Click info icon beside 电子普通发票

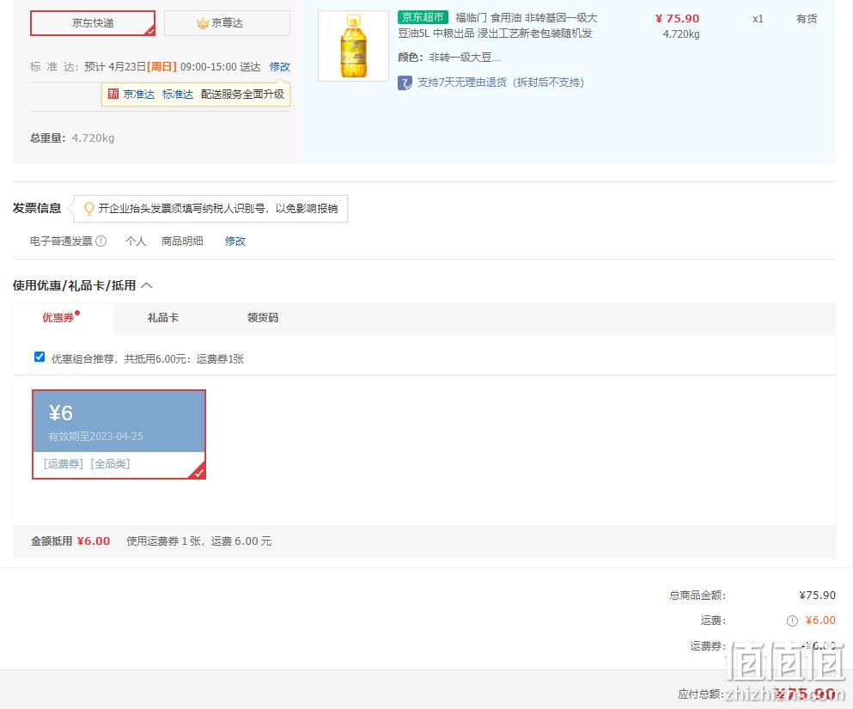101,241
